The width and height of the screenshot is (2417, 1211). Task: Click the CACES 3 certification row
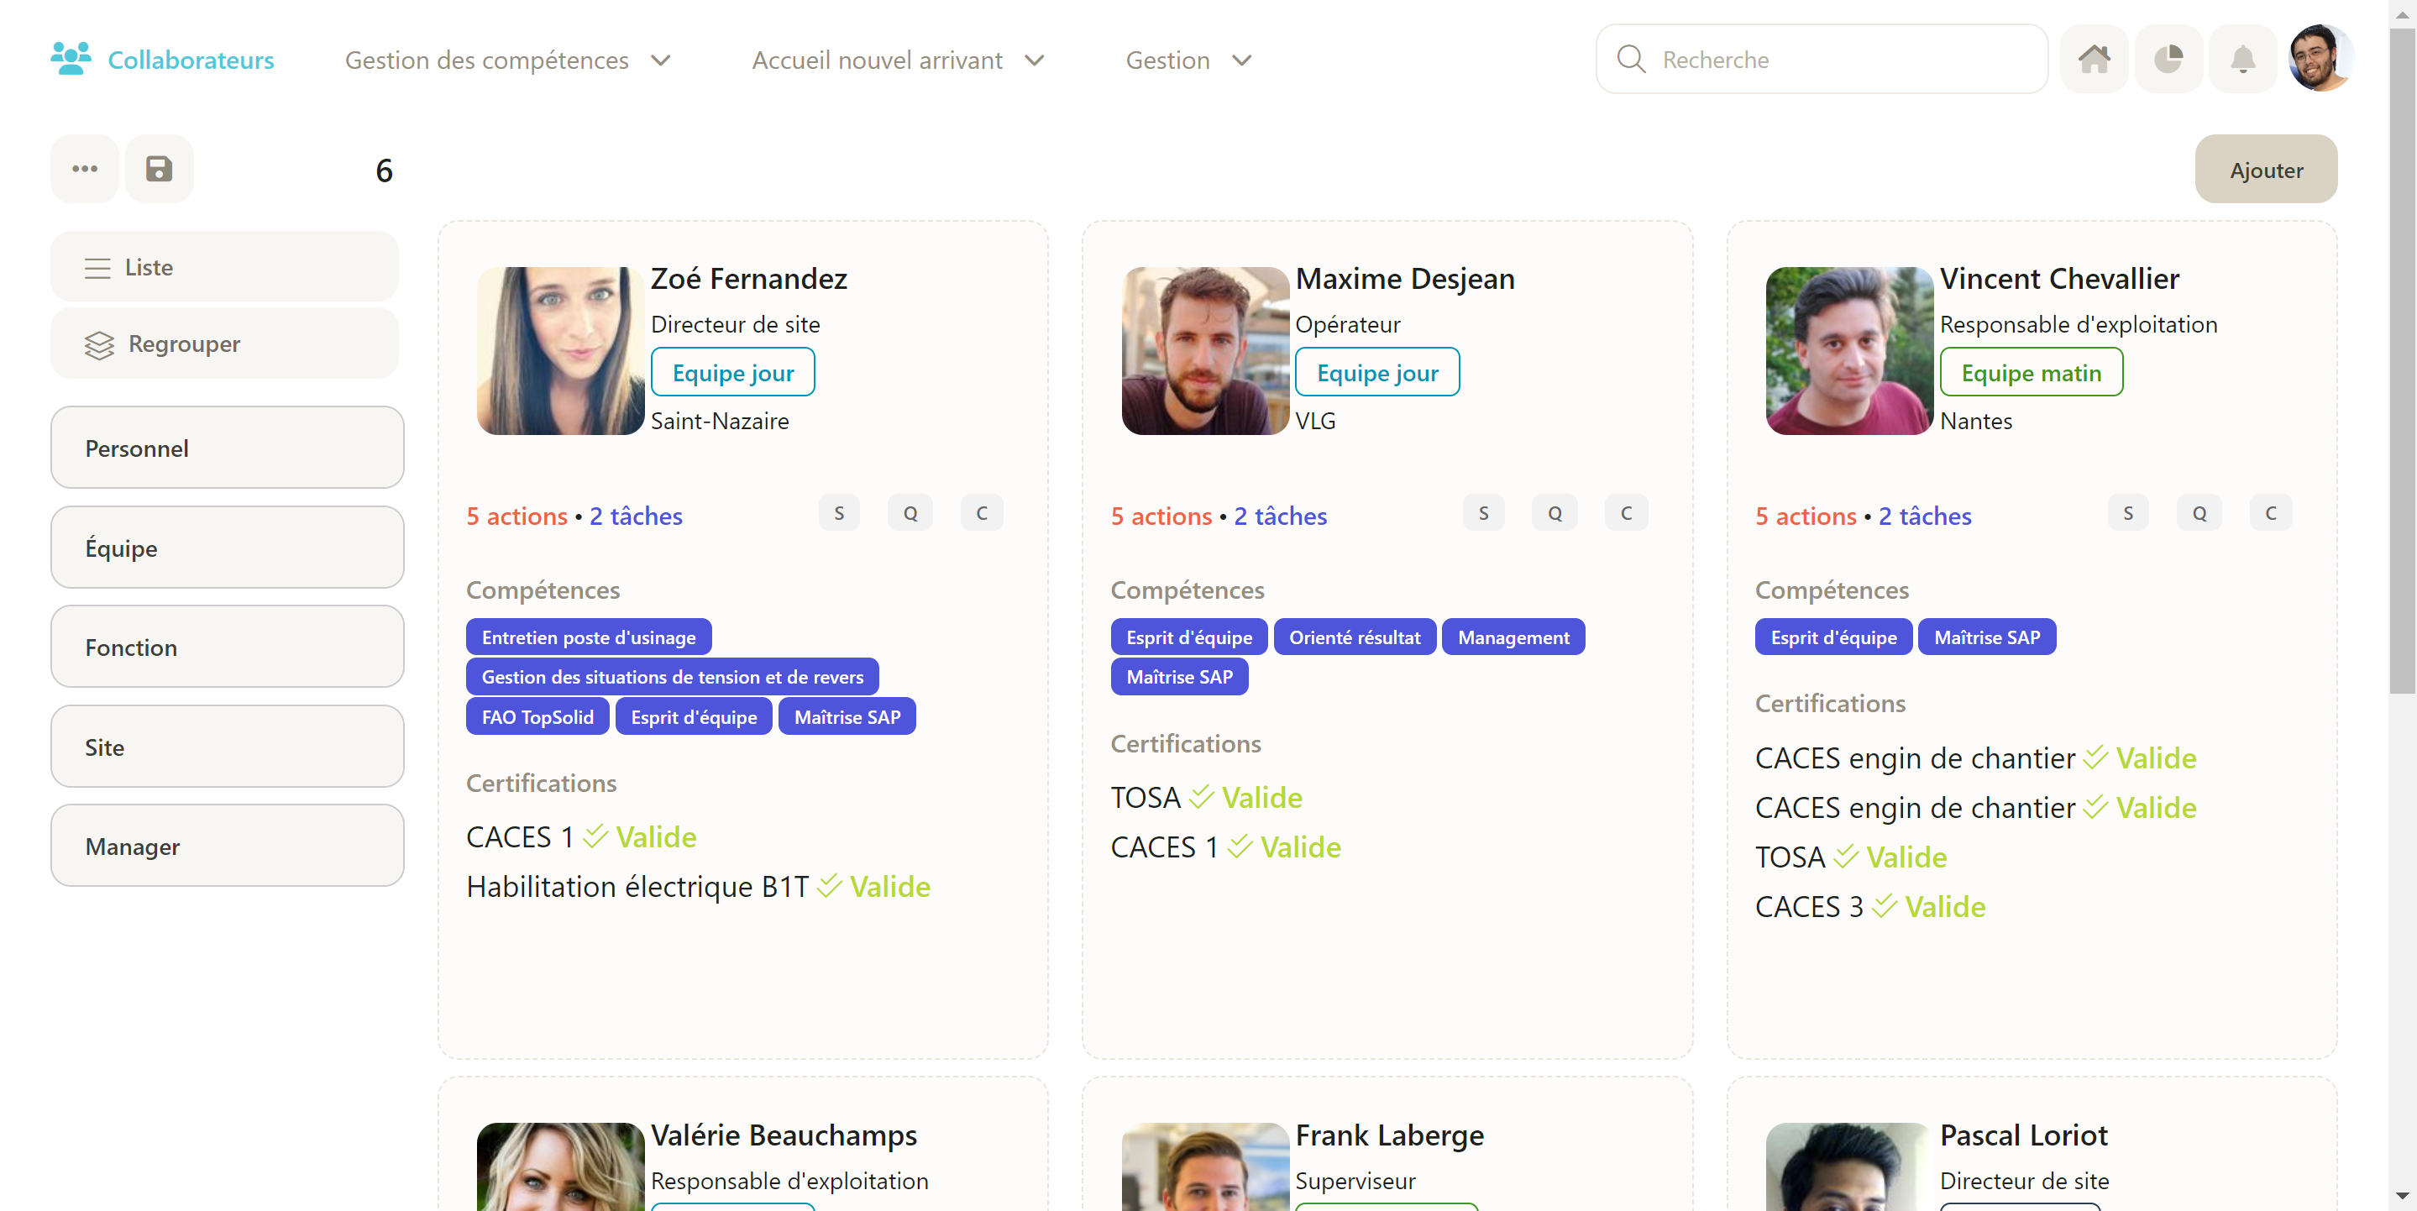point(1870,906)
